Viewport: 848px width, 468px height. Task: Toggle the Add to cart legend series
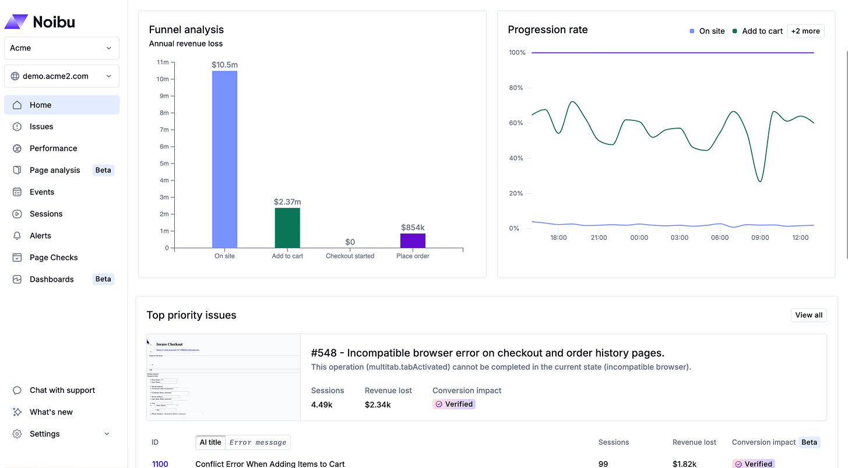pos(758,31)
